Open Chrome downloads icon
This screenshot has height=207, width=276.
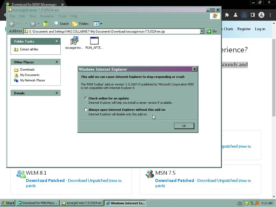[x=244, y=15]
